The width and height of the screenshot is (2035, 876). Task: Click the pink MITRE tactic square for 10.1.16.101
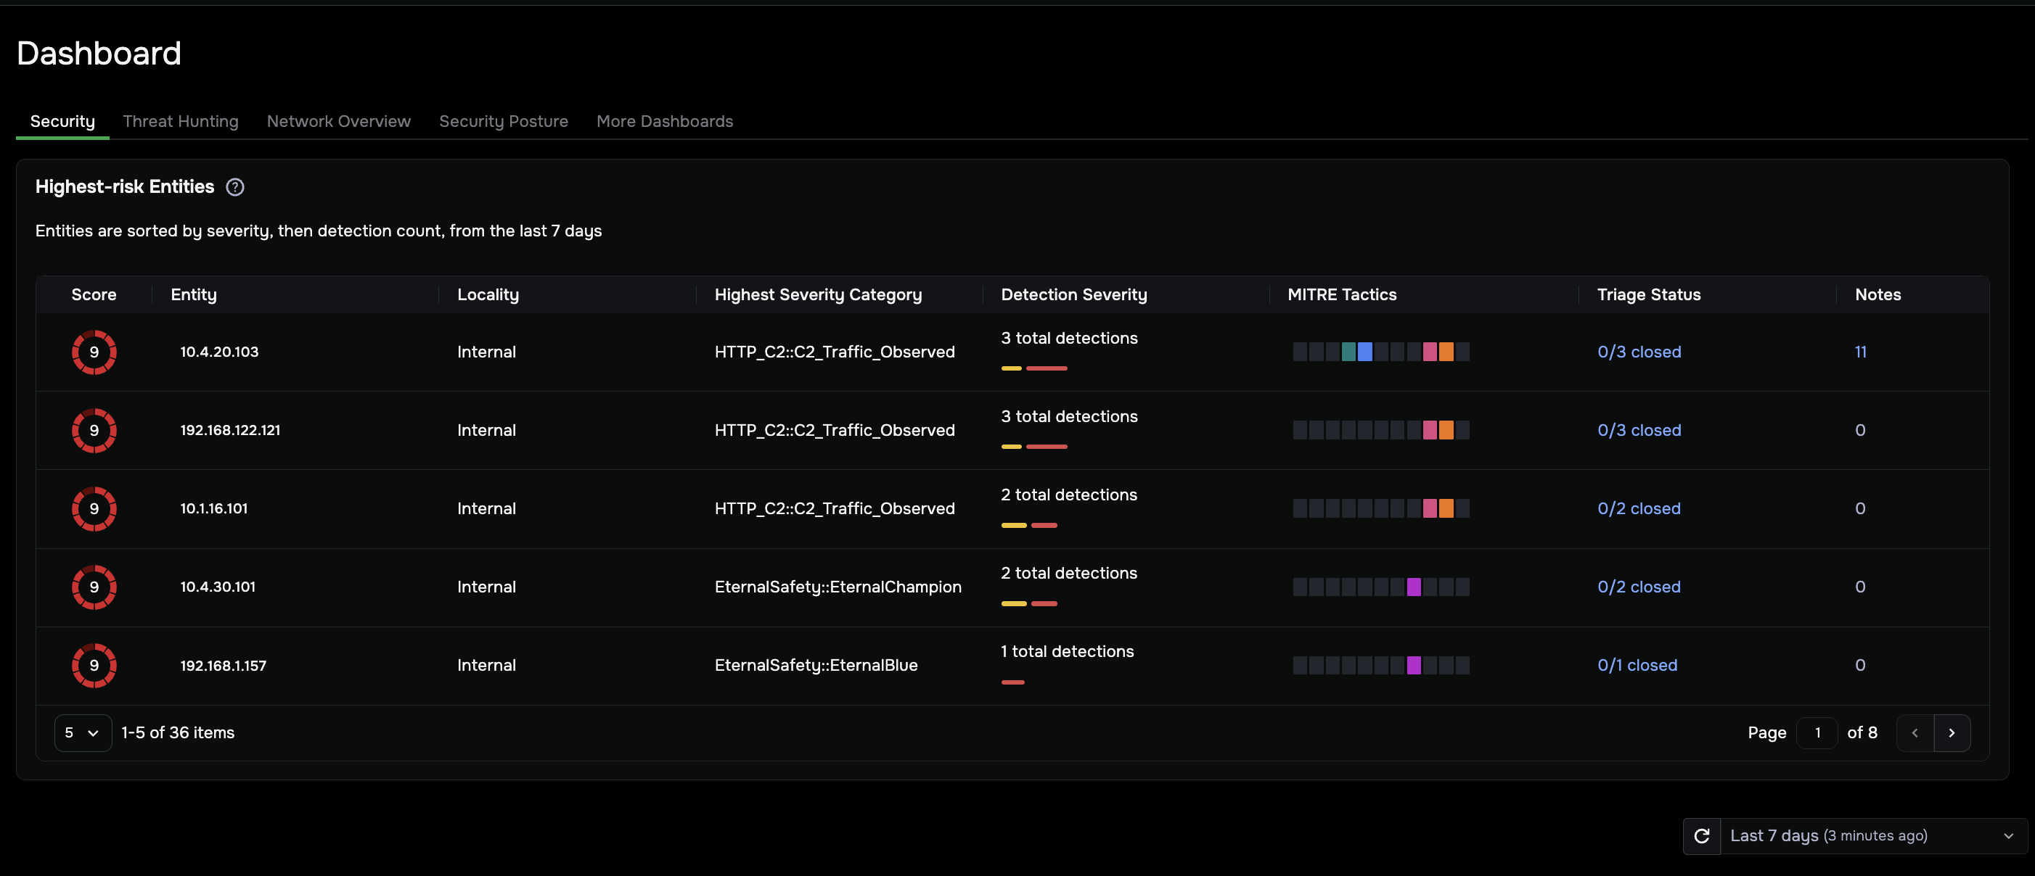pos(1429,509)
